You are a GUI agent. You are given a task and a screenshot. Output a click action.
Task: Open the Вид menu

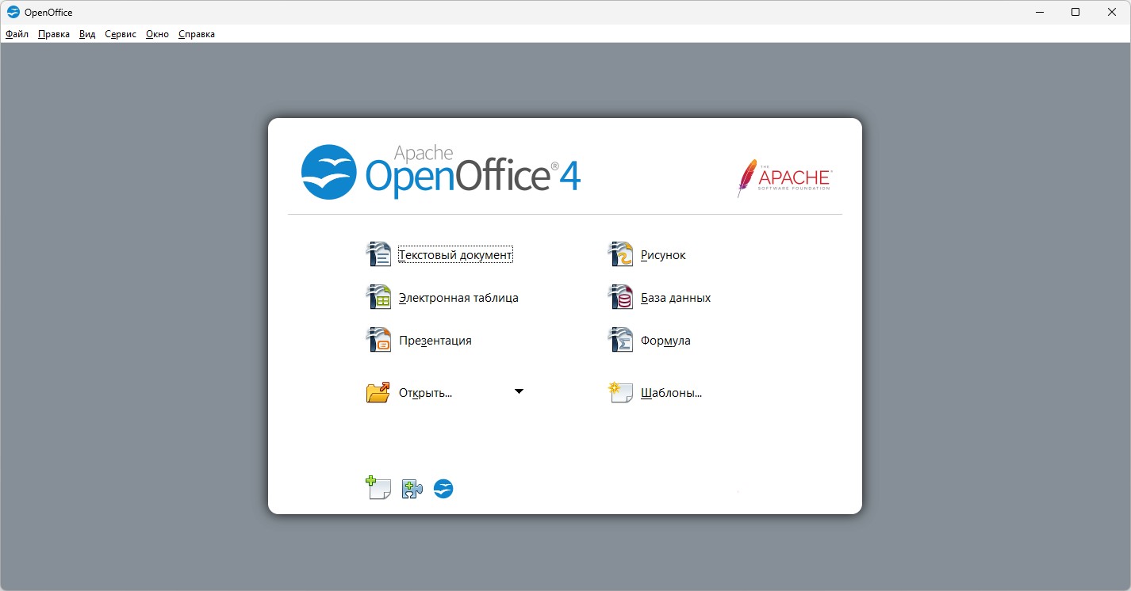(87, 34)
